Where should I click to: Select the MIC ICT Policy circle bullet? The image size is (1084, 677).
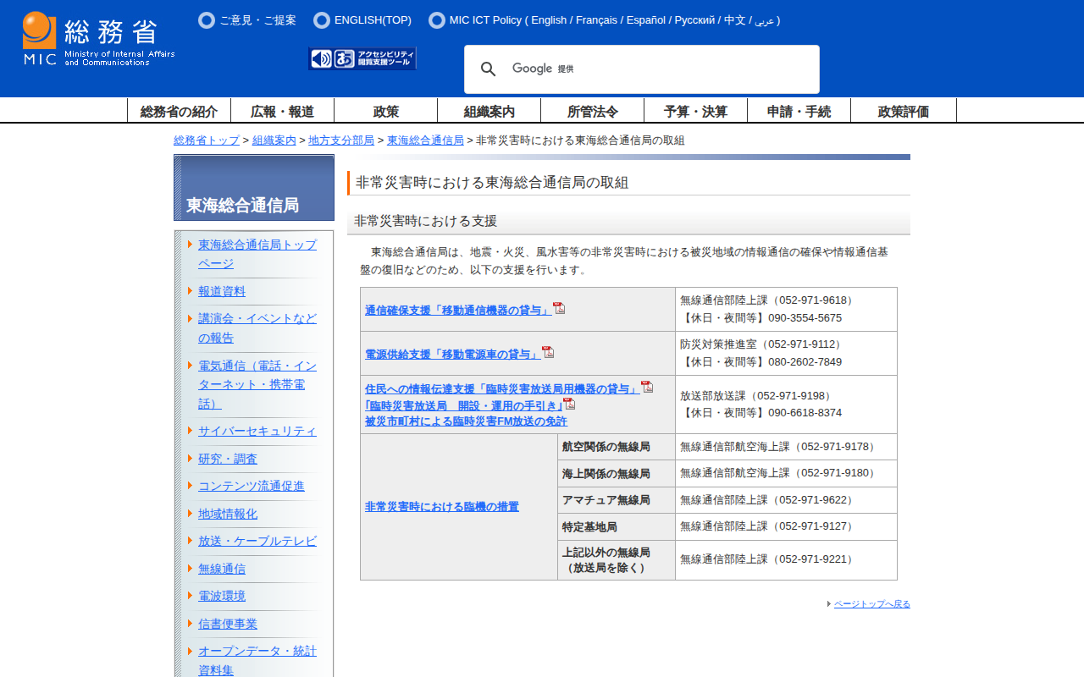pyautogui.click(x=437, y=20)
